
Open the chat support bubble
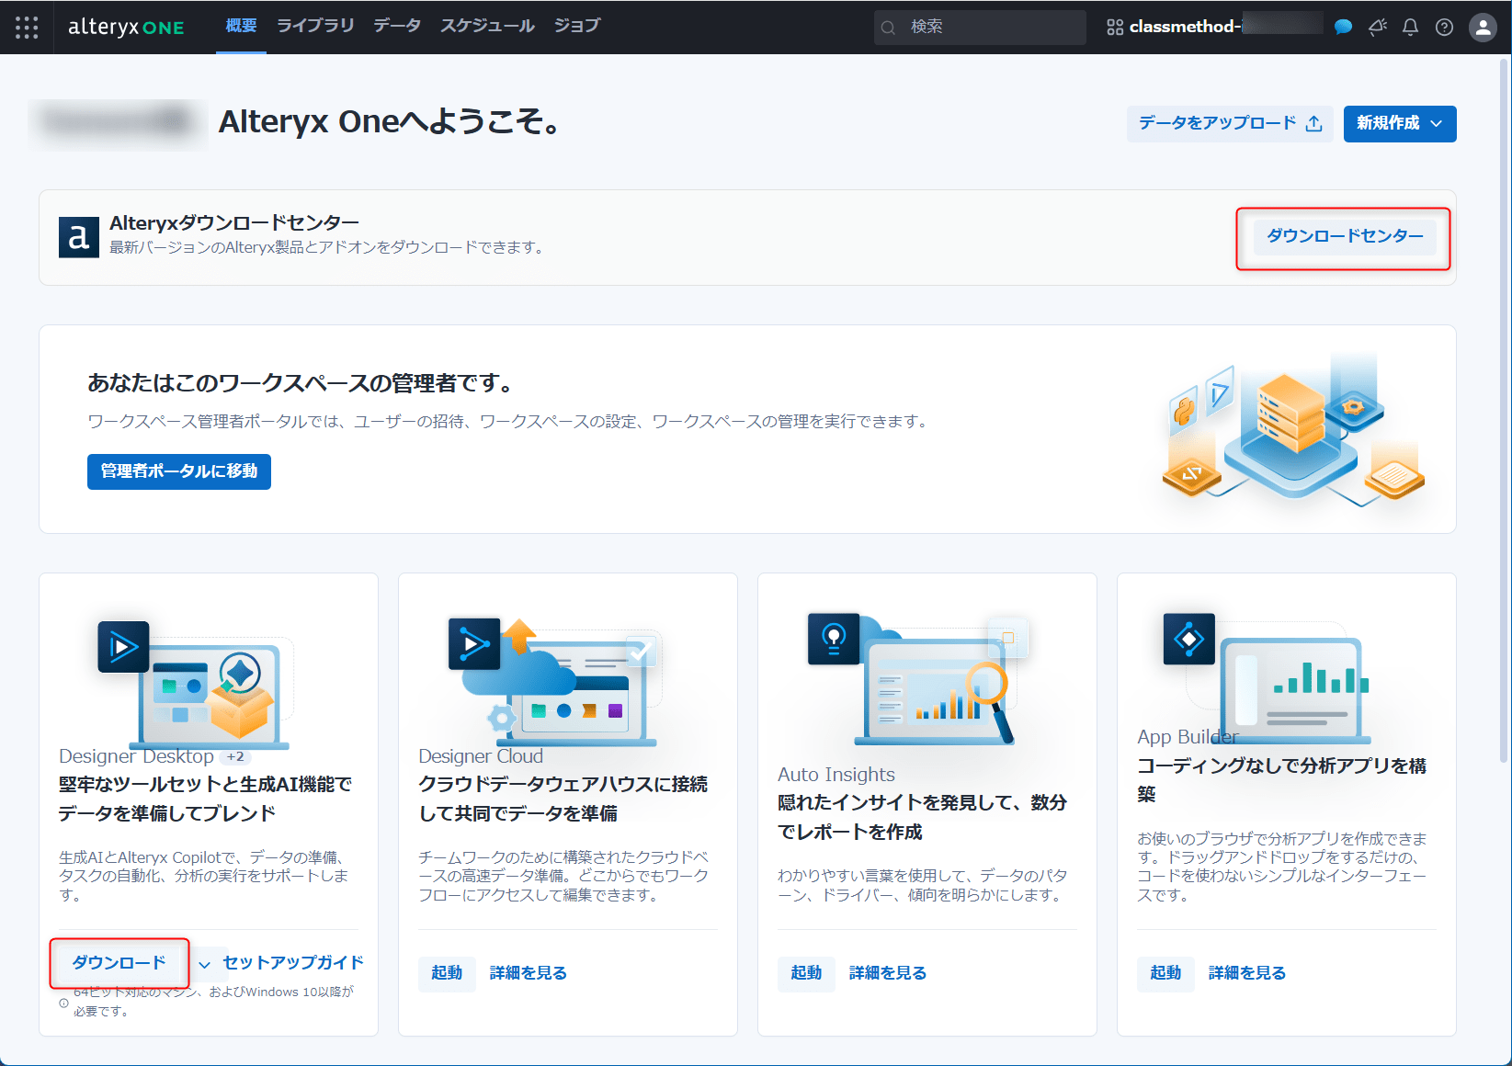(1343, 28)
